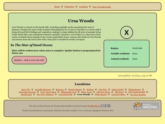165x124 pixels.
Task: Reveal the spoilers with the pink button
Action: [x=29, y=60]
